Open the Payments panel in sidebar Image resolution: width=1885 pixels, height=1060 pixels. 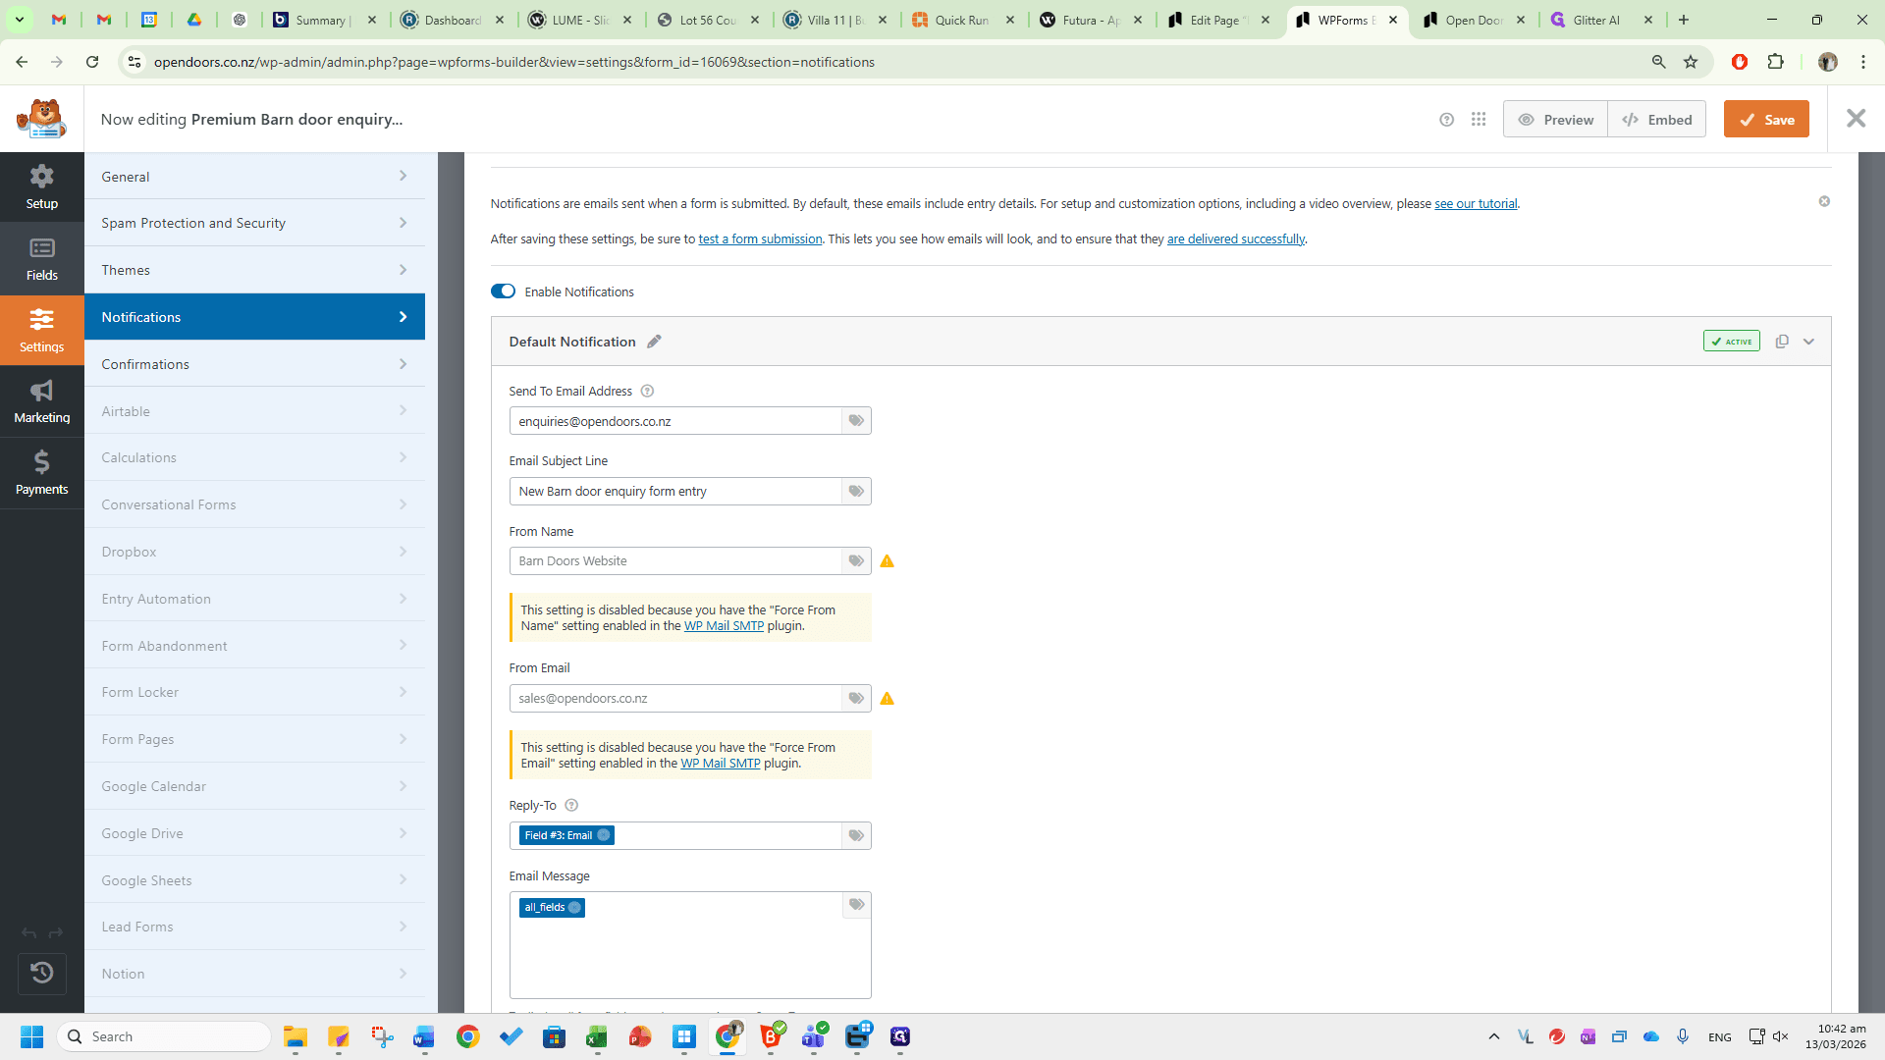(x=41, y=473)
